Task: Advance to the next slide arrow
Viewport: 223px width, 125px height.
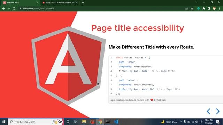Action: pyautogui.click(x=217, y=111)
